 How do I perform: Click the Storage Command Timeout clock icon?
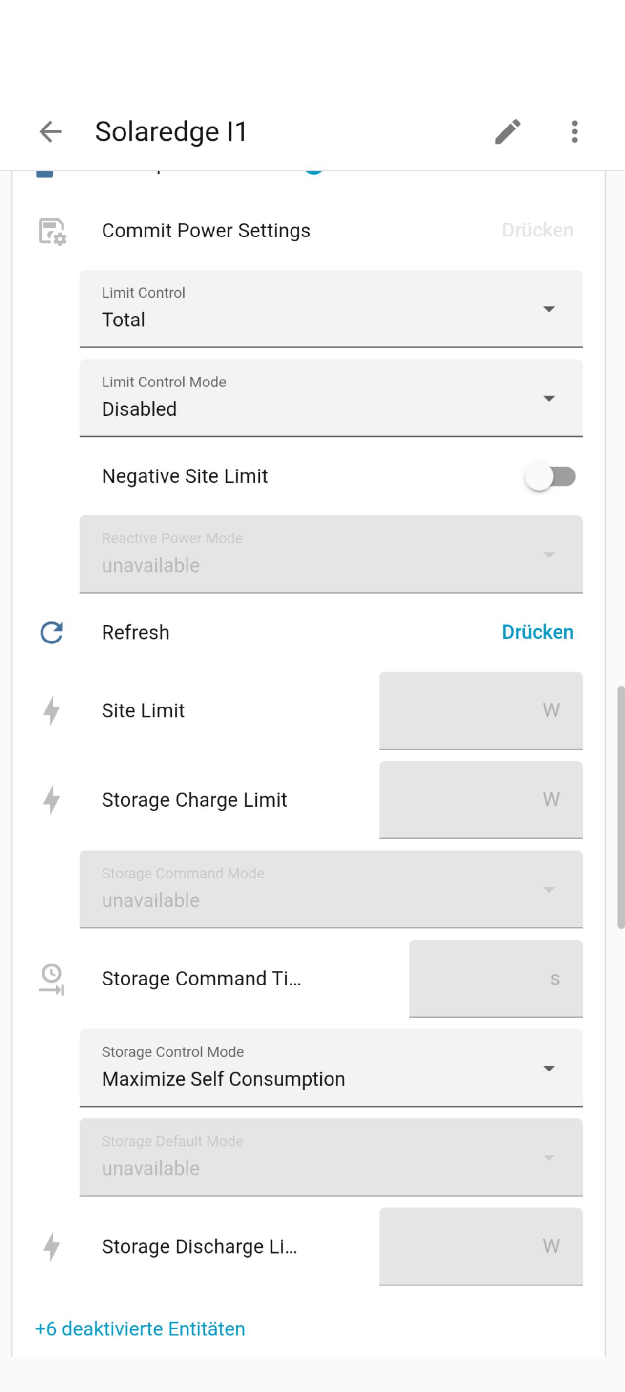pos(52,979)
